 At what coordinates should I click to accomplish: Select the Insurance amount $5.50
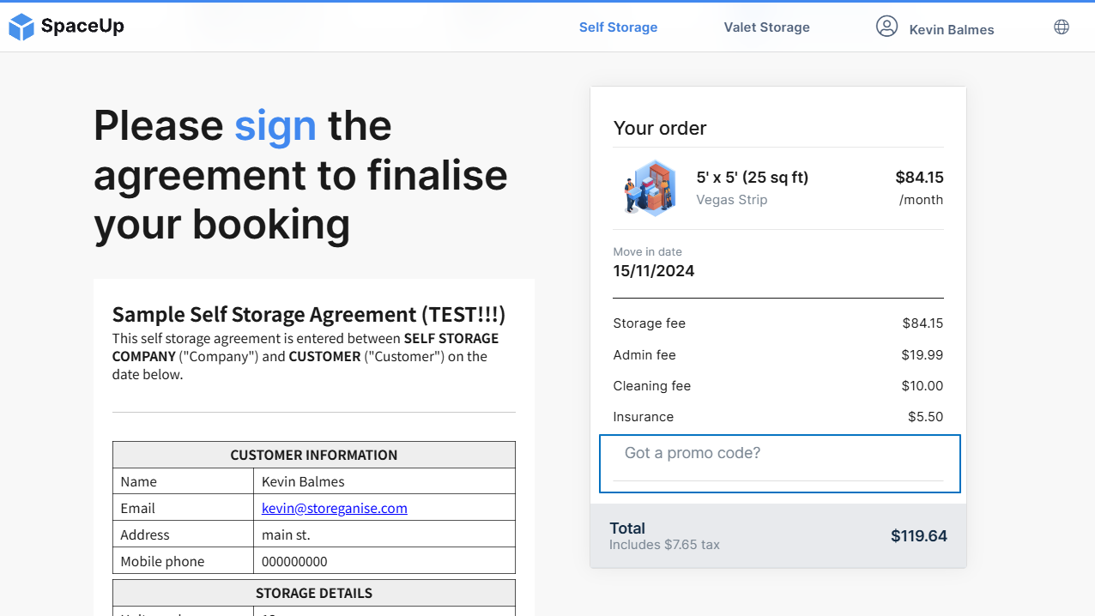coord(925,416)
